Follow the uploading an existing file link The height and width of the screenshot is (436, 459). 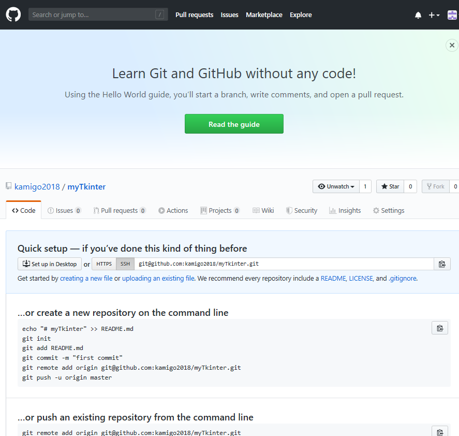click(x=158, y=278)
